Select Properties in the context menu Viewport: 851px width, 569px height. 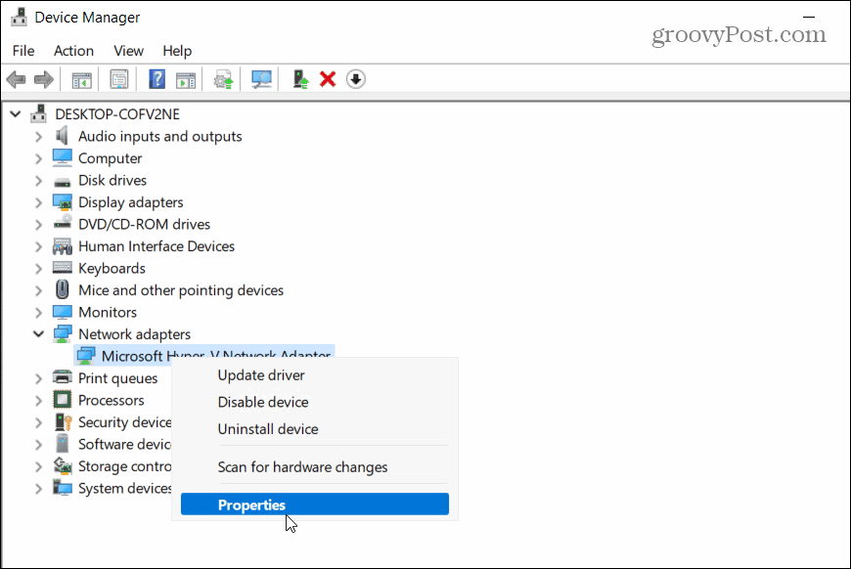(315, 504)
